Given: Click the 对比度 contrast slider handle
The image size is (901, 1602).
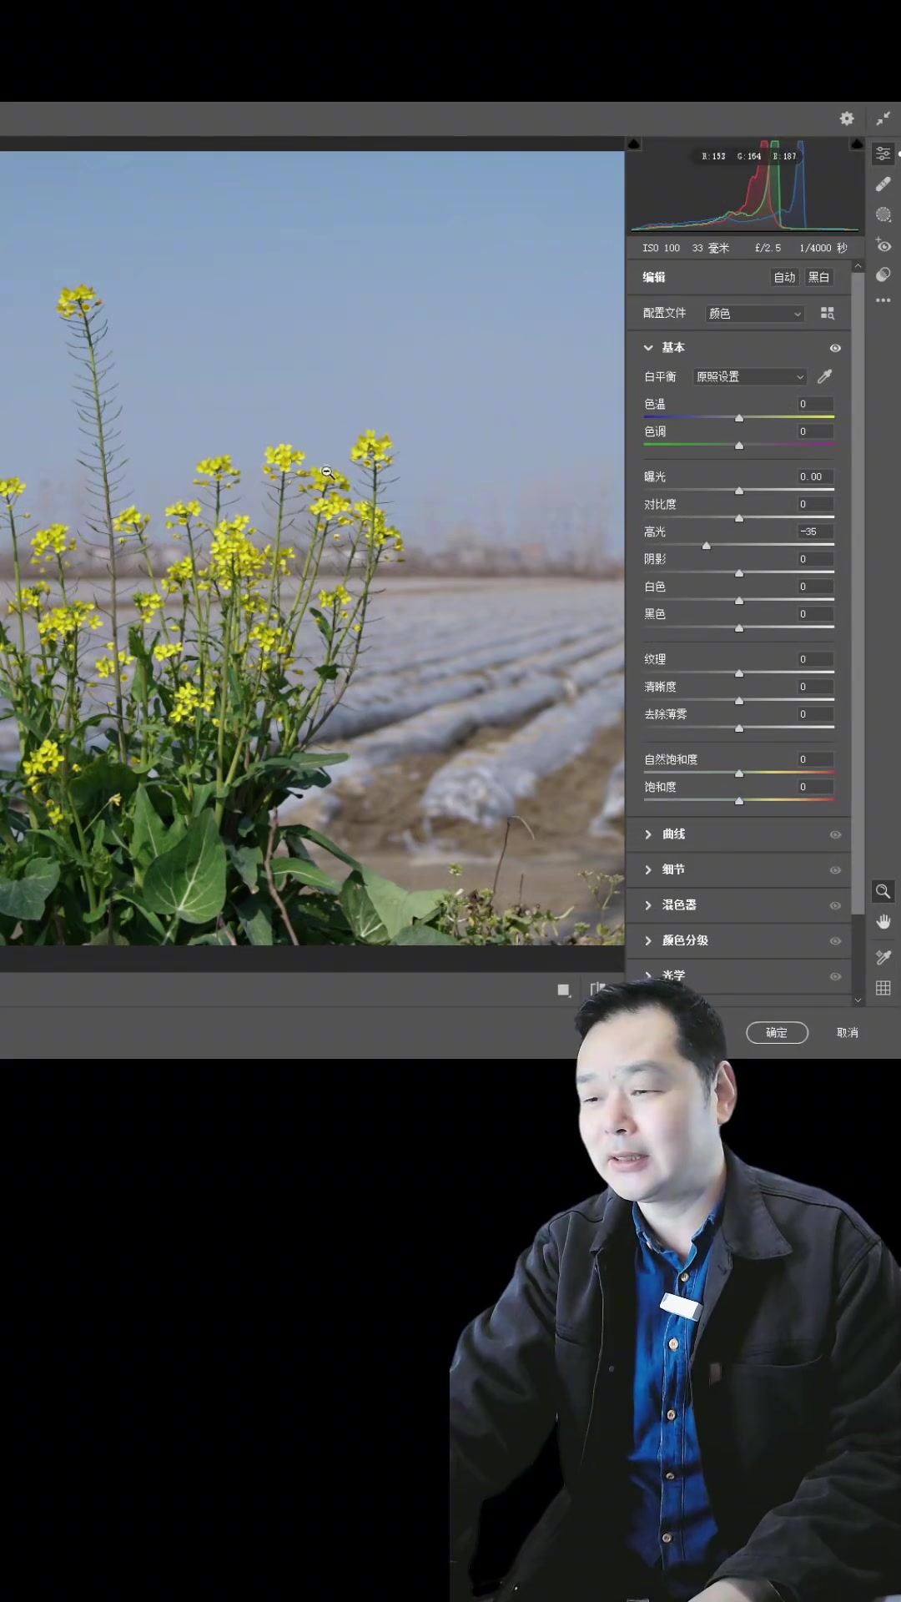Looking at the screenshot, I should click(739, 518).
